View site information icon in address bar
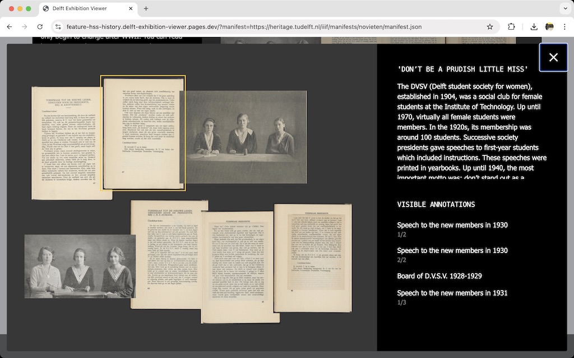 [58, 27]
